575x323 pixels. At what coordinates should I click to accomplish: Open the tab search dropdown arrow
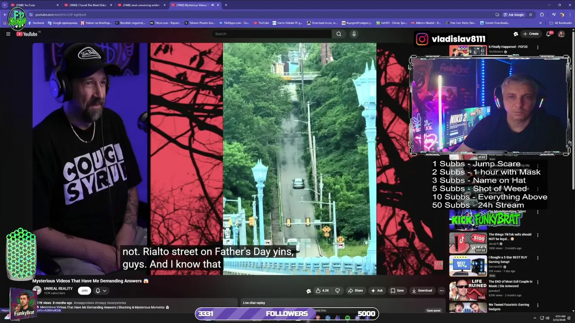(x=4, y=5)
